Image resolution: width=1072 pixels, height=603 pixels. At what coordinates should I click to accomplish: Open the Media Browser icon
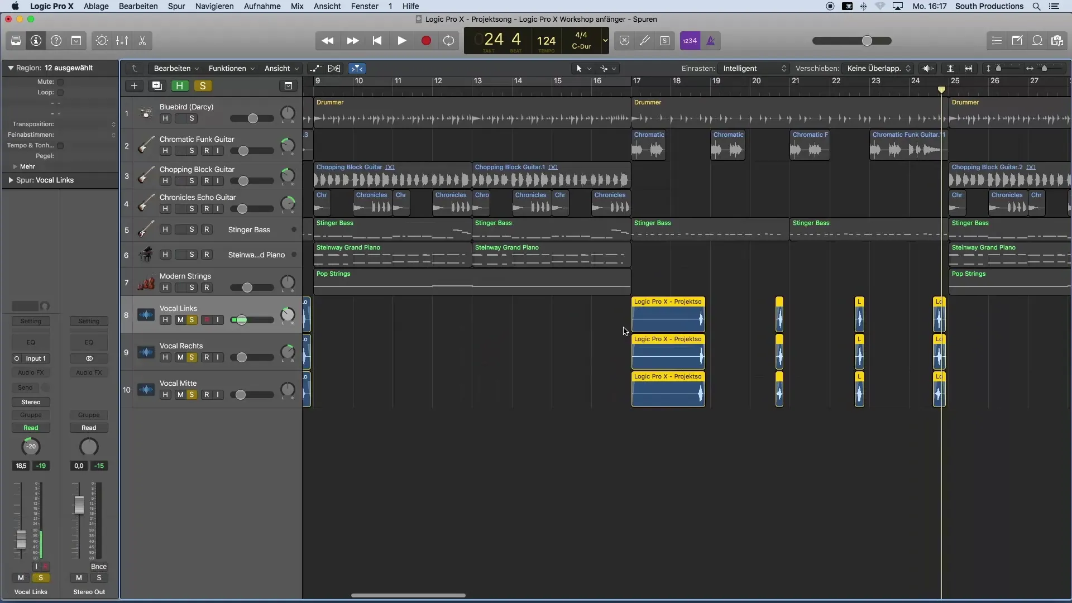click(1057, 41)
